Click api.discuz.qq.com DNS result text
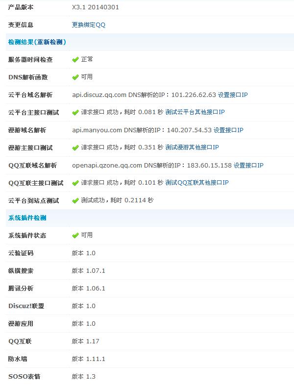Screen dimensions: 294x386 pos(144,95)
